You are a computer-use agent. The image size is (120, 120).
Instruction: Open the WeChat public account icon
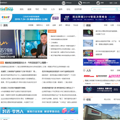[x=80, y=3]
